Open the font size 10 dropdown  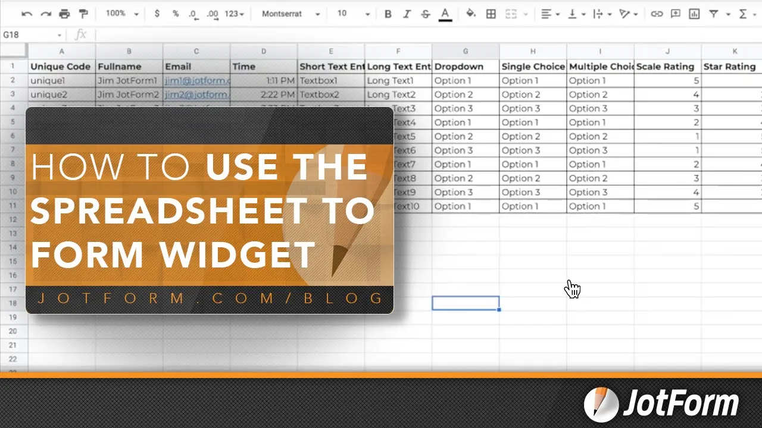[x=353, y=14]
